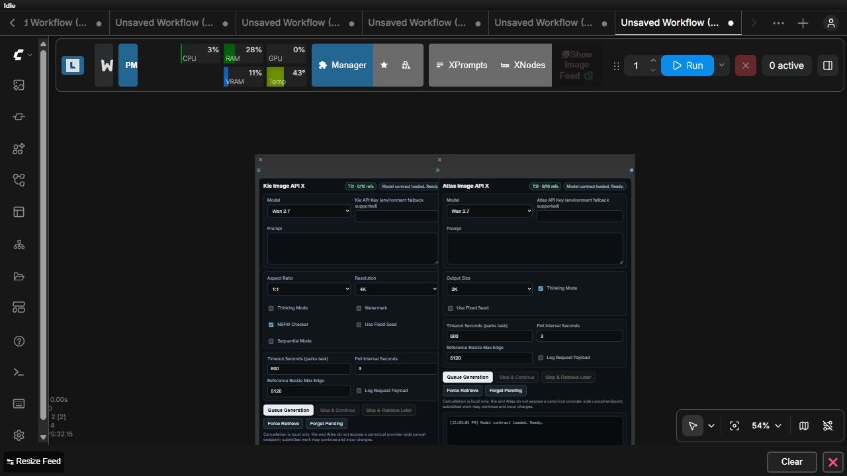This screenshot has height=476, width=847.
Task: Click the '0 active' queue indicator
Action: [x=786, y=65]
